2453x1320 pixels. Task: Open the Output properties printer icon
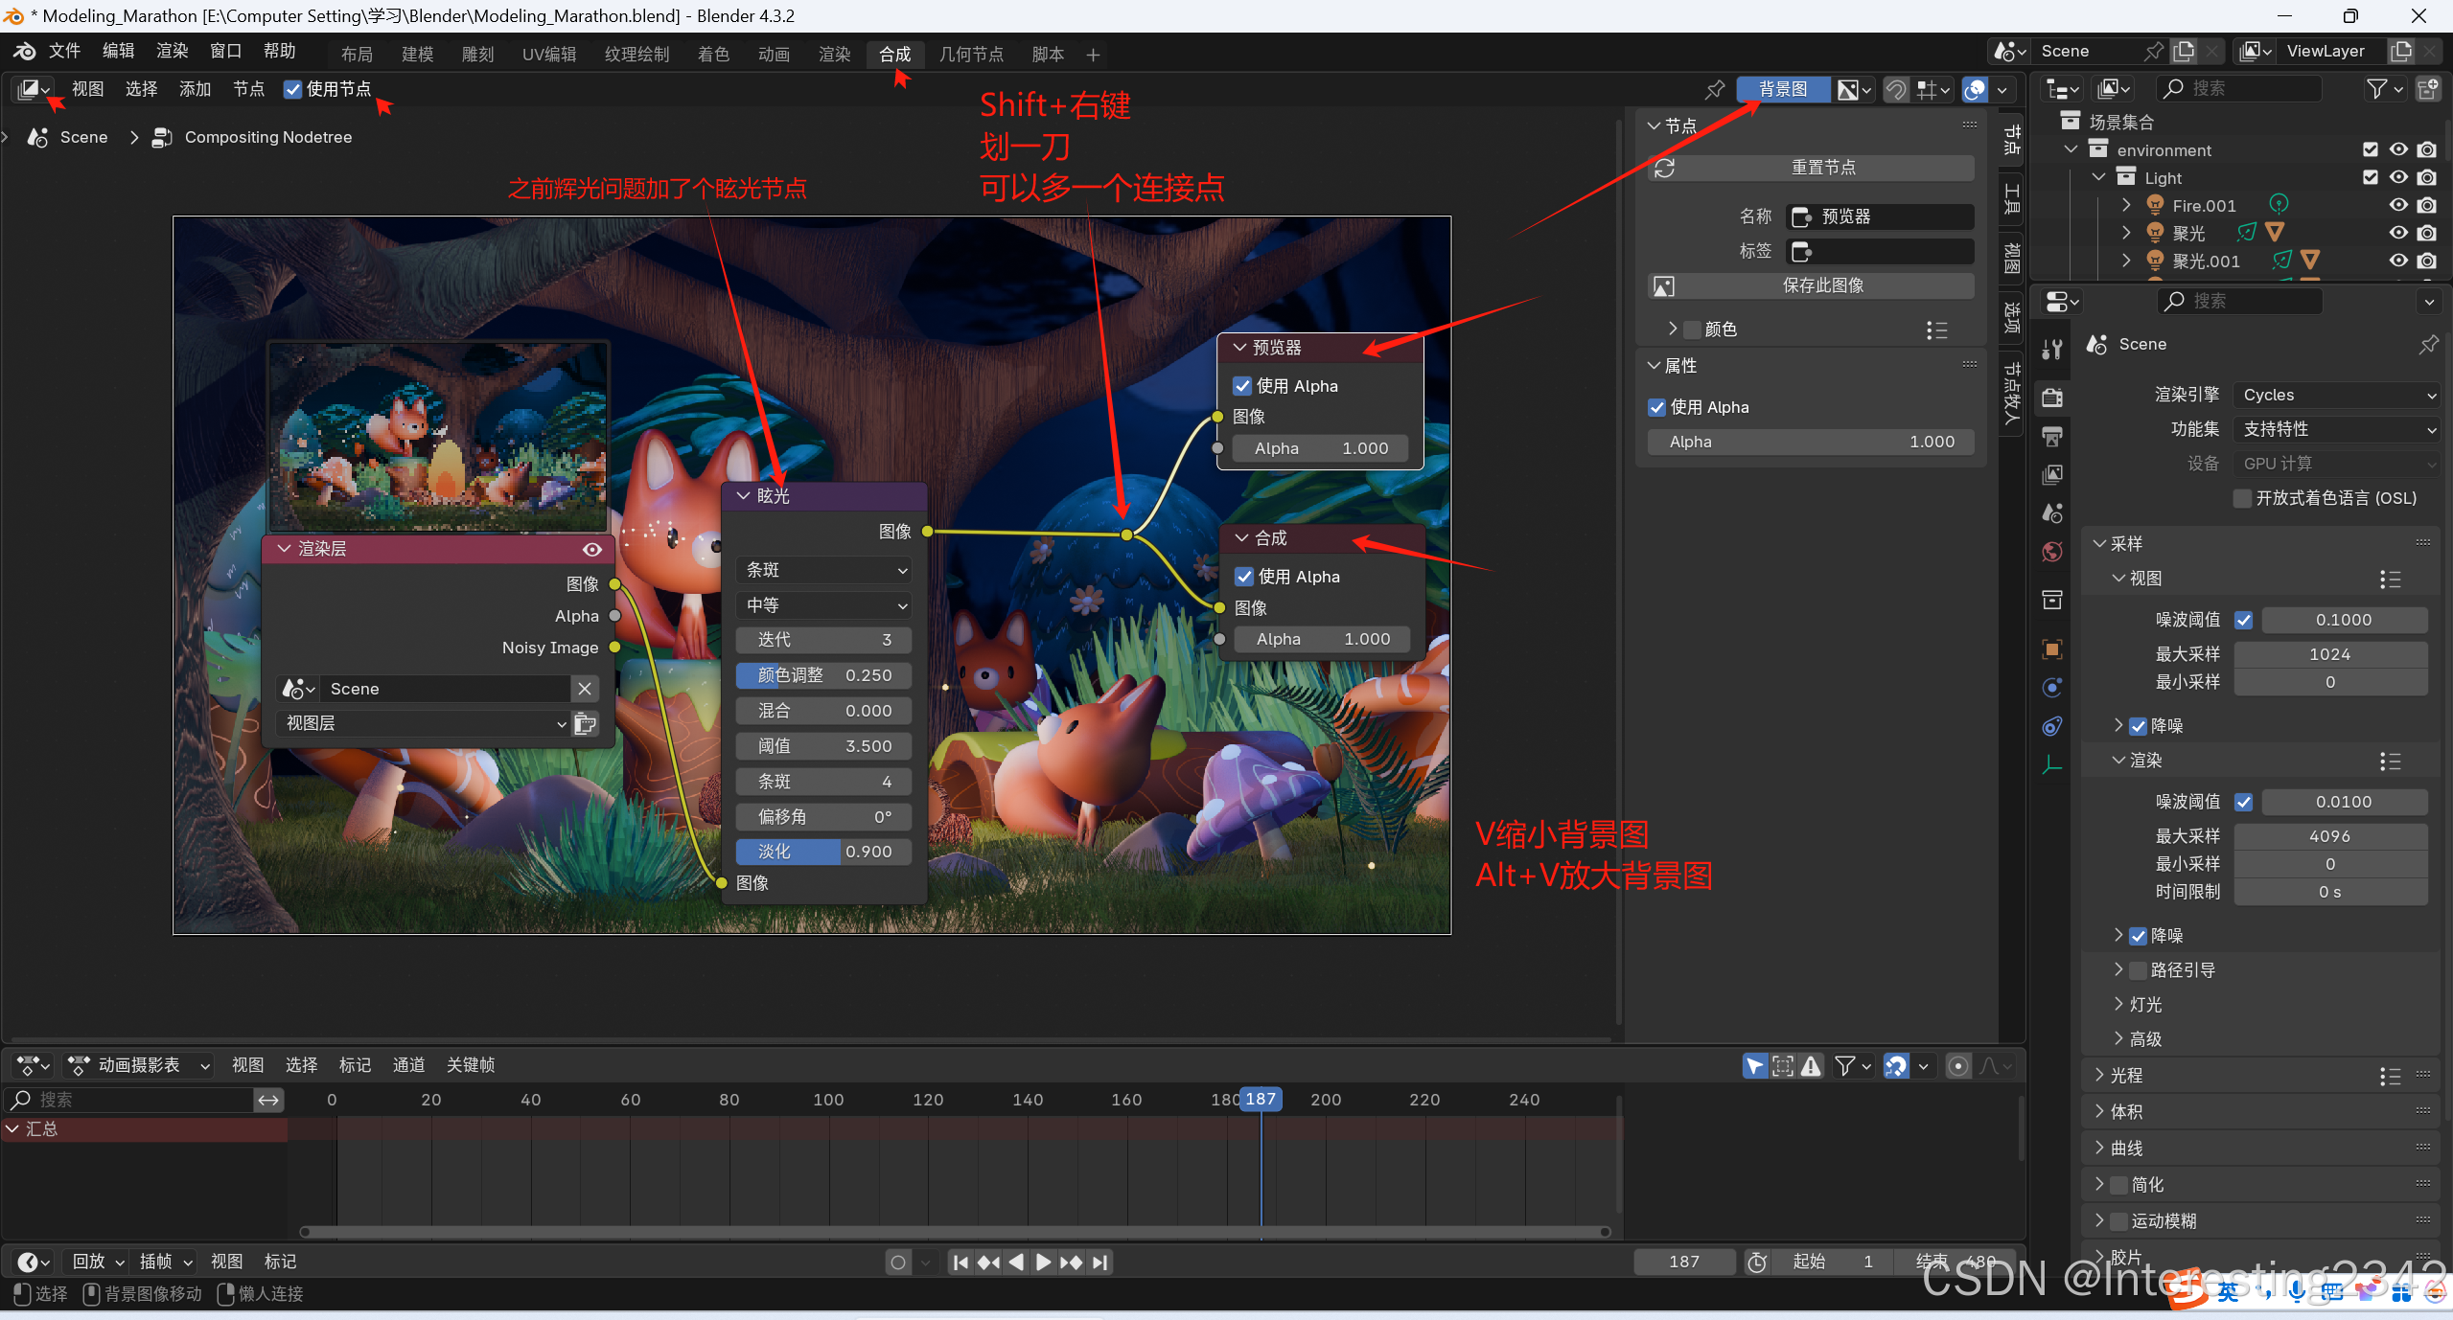pos(2052,437)
